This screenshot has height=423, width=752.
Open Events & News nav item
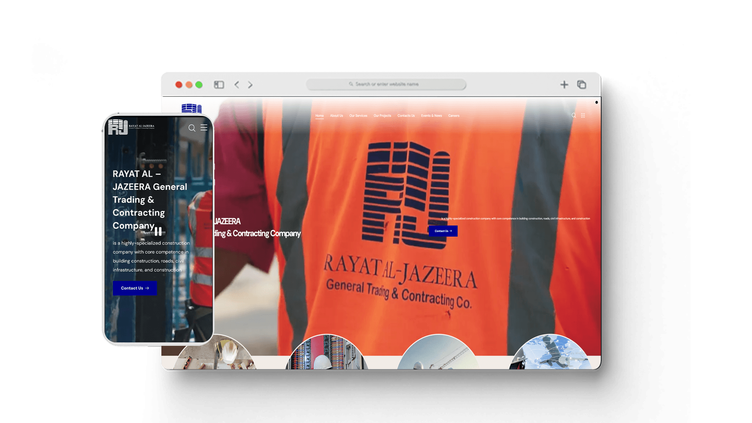432,116
